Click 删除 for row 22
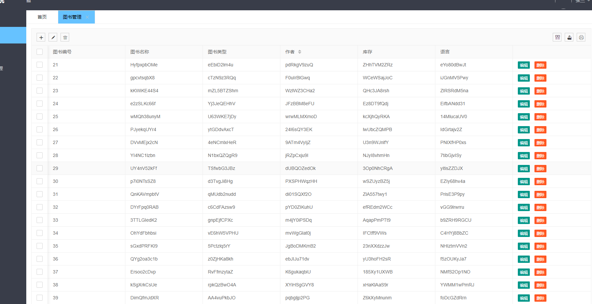Viewport: 592px width, 304px height. pos(540,78)
